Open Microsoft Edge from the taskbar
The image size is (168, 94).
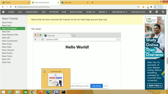pos(48,92)
